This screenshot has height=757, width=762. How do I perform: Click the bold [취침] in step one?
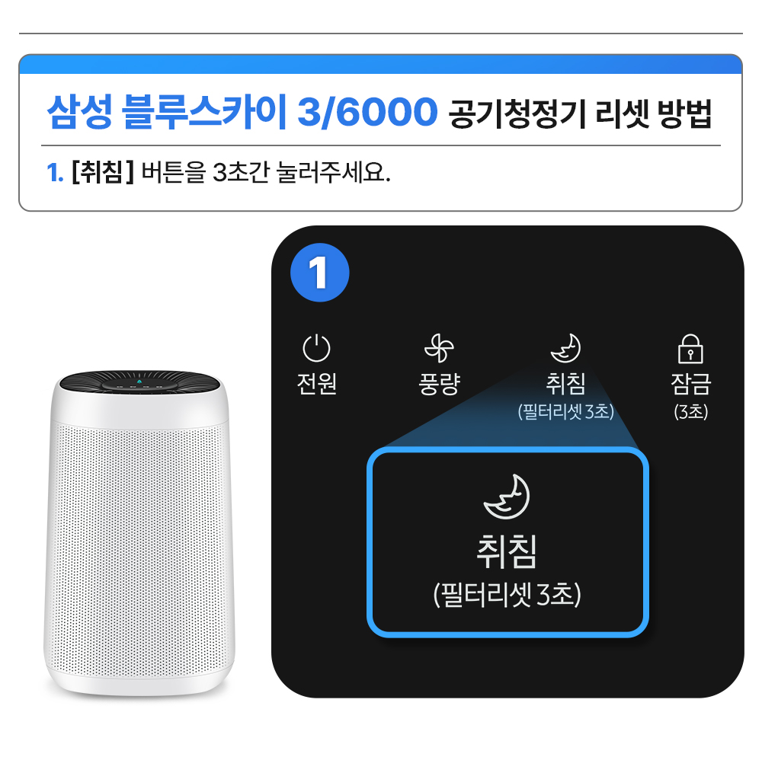(103, 172)
